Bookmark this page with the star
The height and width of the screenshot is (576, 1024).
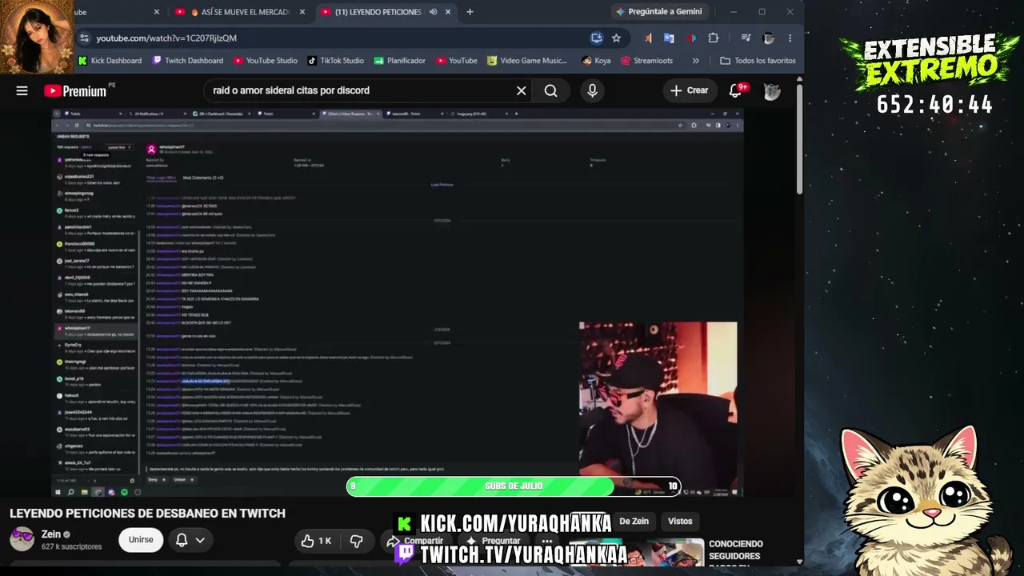point(616,38)
